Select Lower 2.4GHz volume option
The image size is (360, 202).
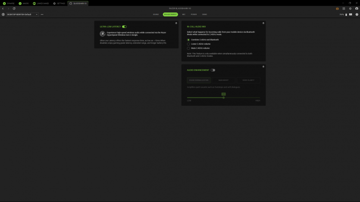[x=188, y=44]
